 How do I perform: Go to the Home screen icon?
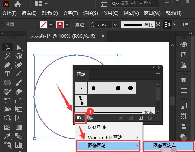[x=18, y=4]
